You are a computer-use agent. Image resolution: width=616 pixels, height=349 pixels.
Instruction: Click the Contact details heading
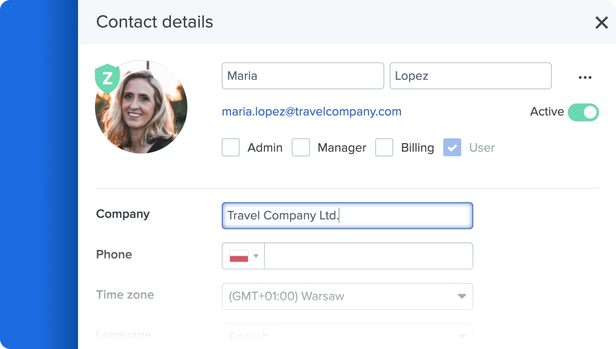(x=155, y=22)
